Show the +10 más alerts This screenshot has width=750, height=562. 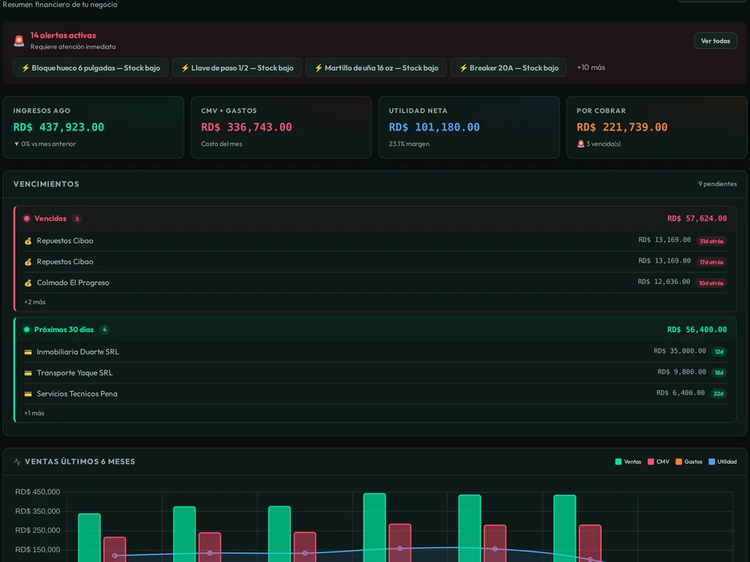click(591, 67)
